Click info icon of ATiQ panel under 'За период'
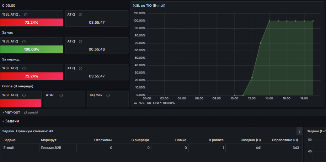Viewport: 326px width, 162px height. (x=80, y=68)
